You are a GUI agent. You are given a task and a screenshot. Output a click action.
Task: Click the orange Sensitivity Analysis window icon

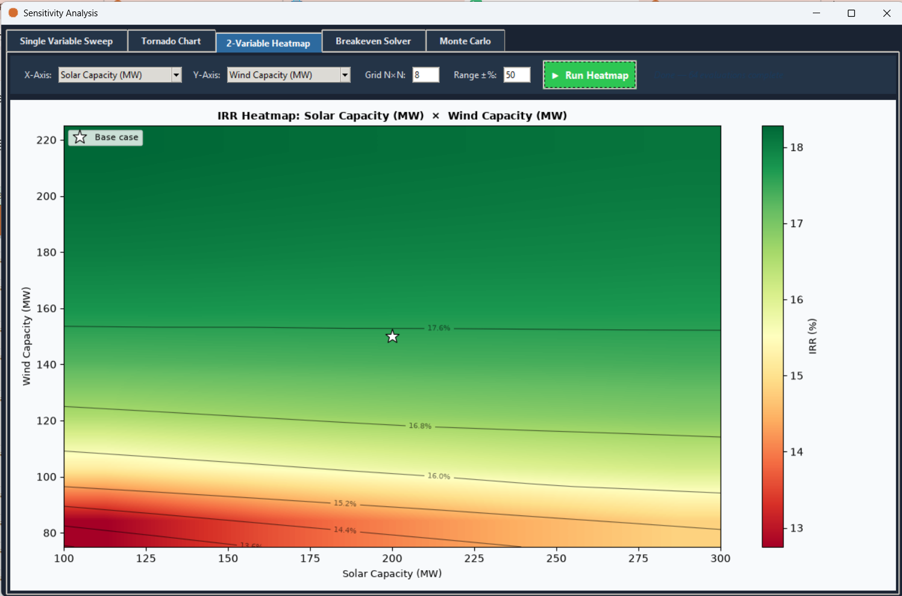[x=13, y=13]
